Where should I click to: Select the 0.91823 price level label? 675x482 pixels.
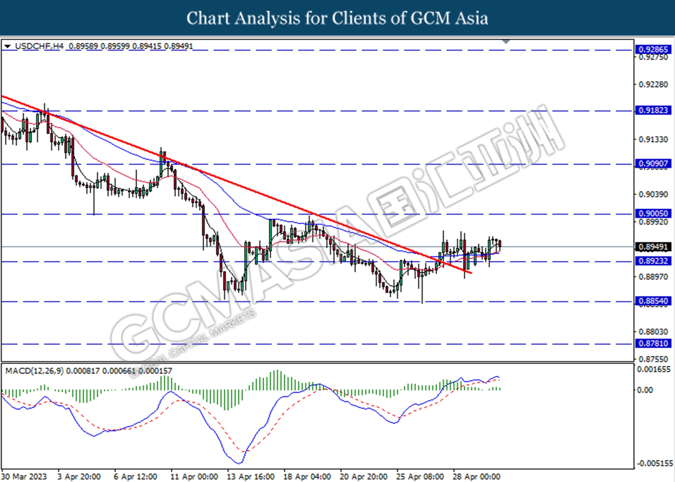click(x=653, y=110)
